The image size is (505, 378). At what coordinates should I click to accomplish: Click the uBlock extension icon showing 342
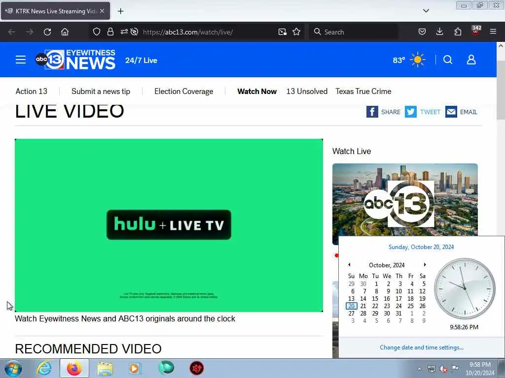coord(476,31)
